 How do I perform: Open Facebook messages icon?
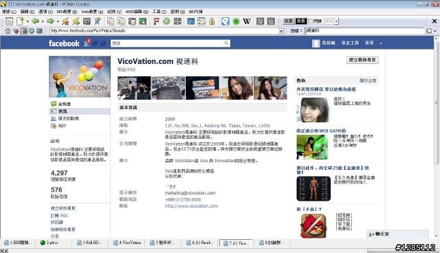pos(95,43)
